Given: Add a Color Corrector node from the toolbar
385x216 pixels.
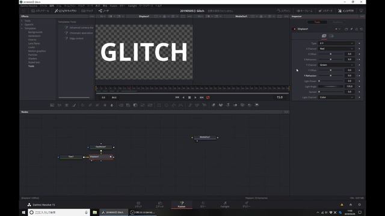Looking at the screenshot, I should pos(82,105).
